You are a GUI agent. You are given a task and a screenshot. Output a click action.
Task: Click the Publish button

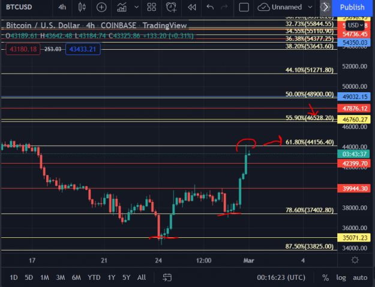point(352,7)
